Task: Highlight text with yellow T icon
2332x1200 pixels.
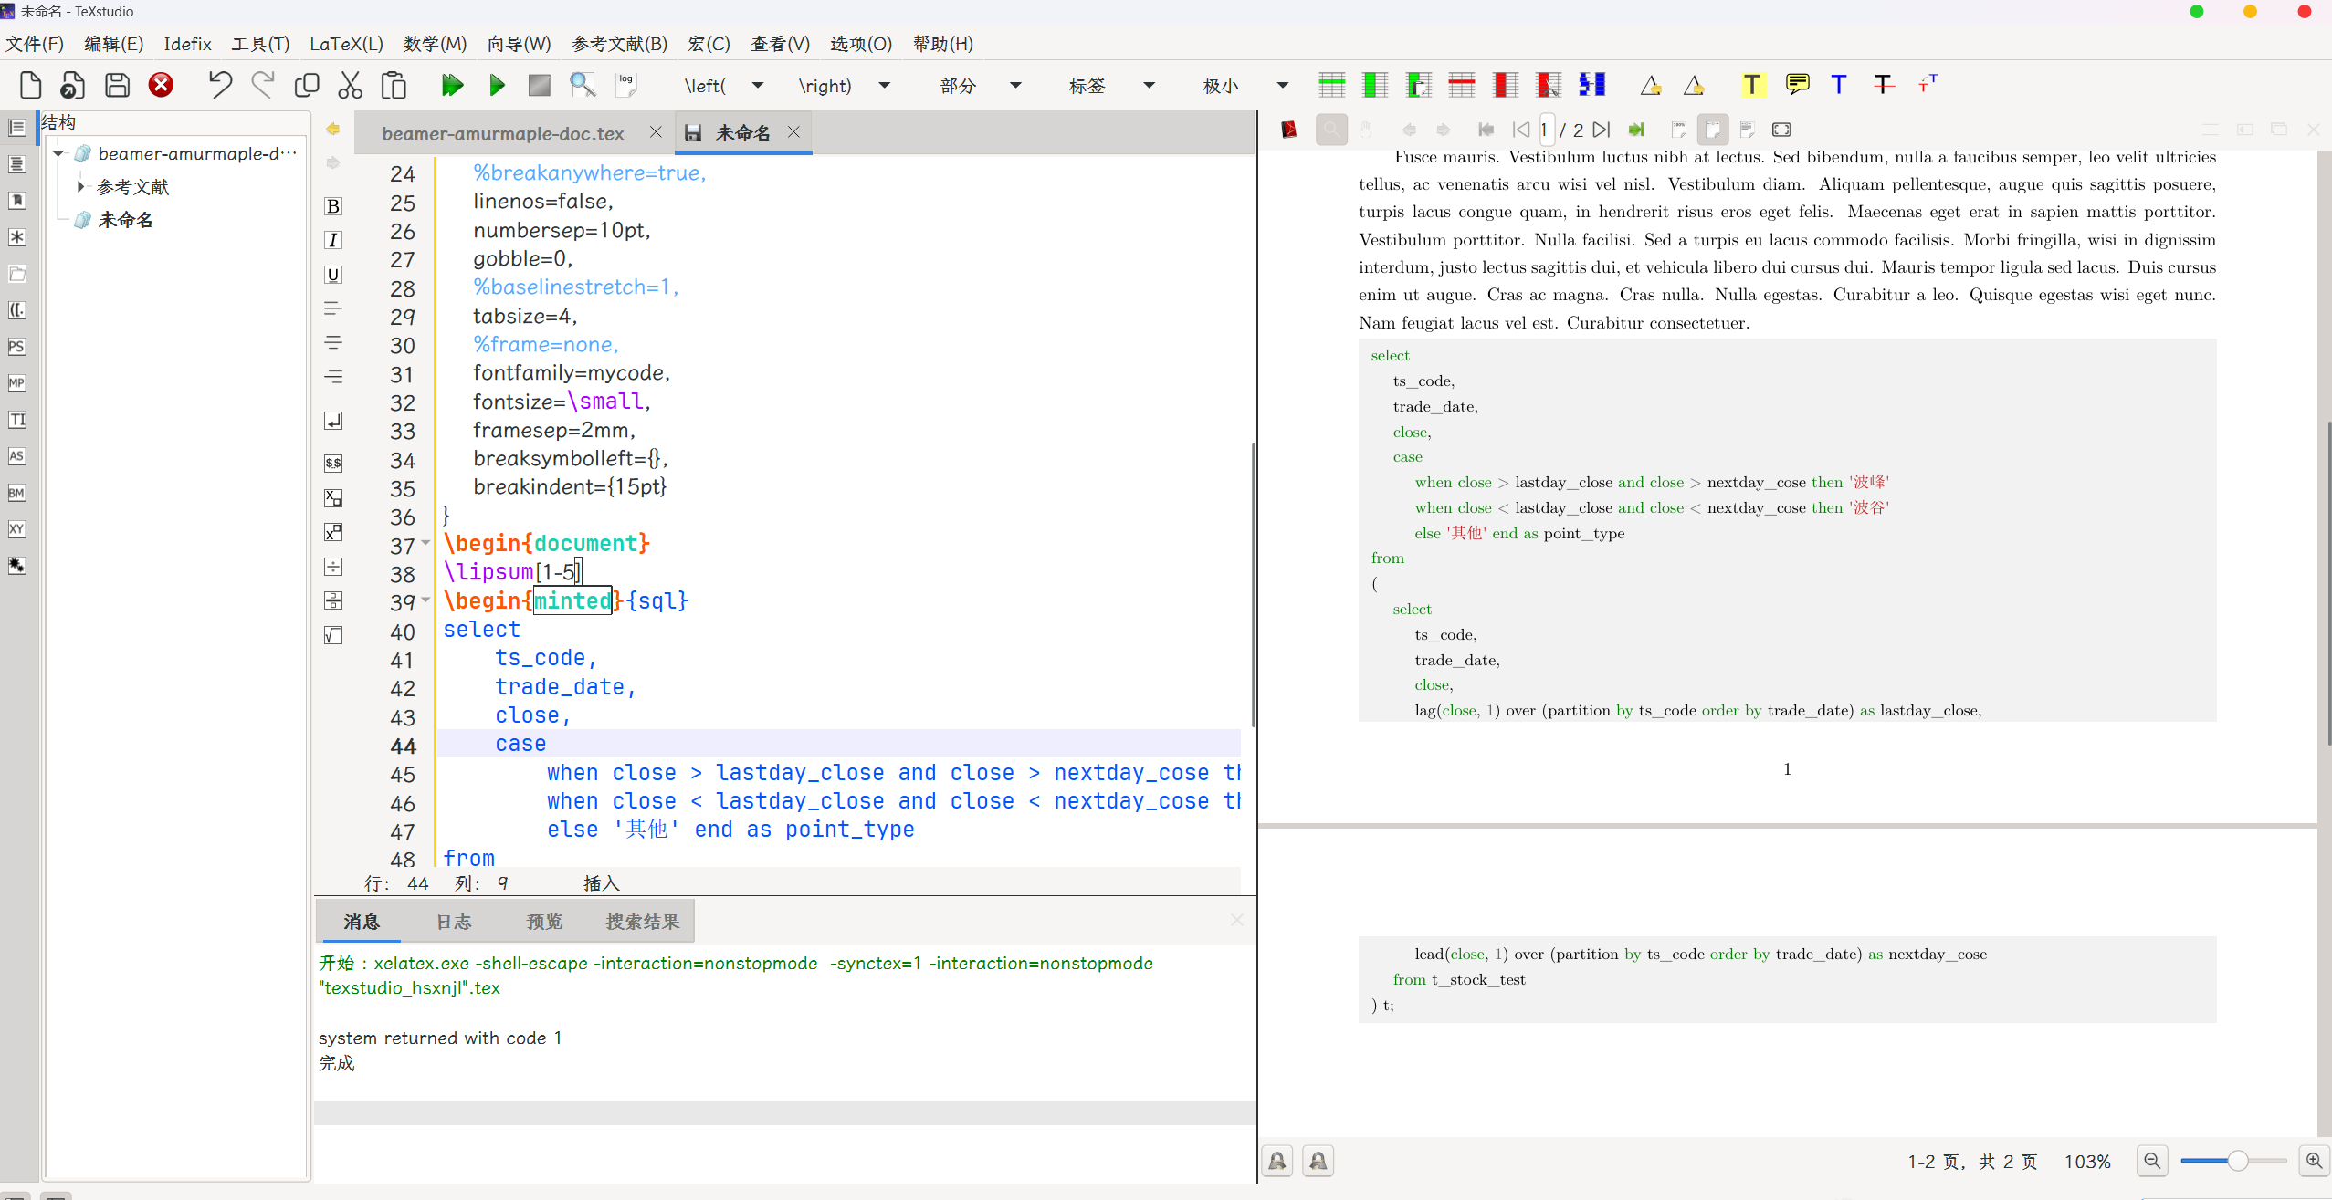Action: [1751, 85]
